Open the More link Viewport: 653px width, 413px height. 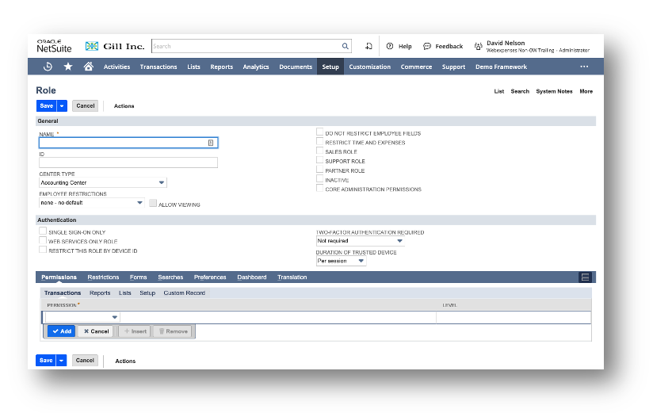(586, 91)
